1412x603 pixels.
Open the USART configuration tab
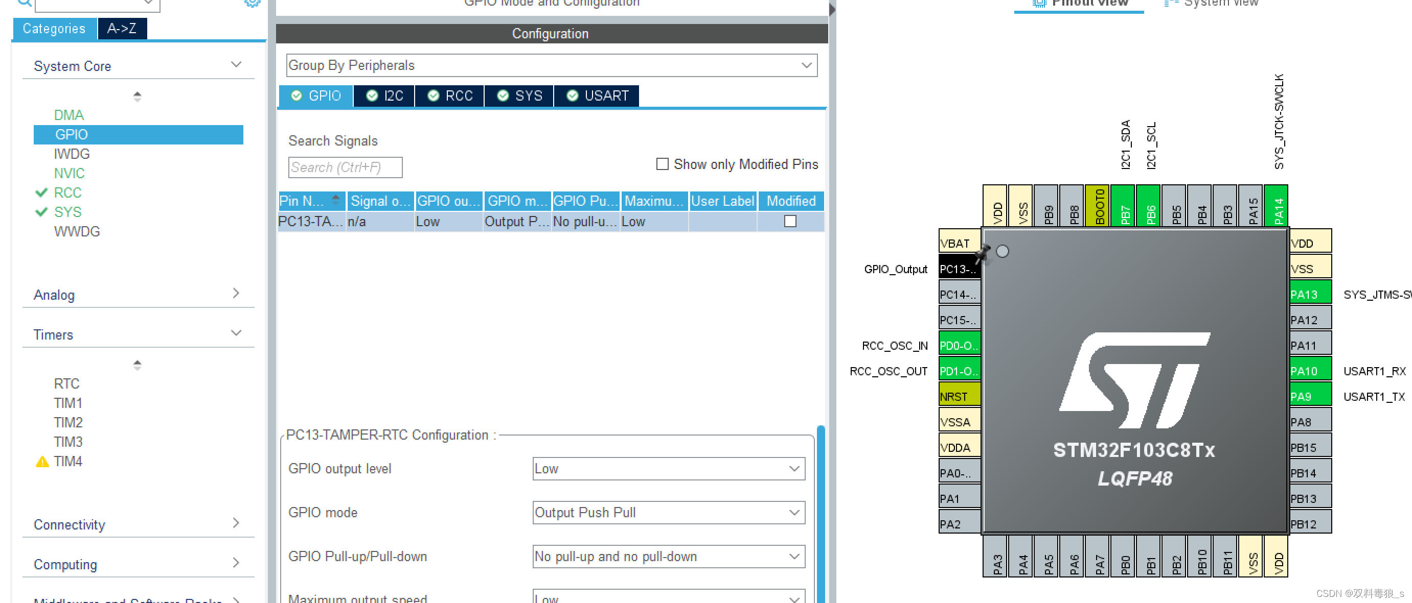(x=597, y=96)
